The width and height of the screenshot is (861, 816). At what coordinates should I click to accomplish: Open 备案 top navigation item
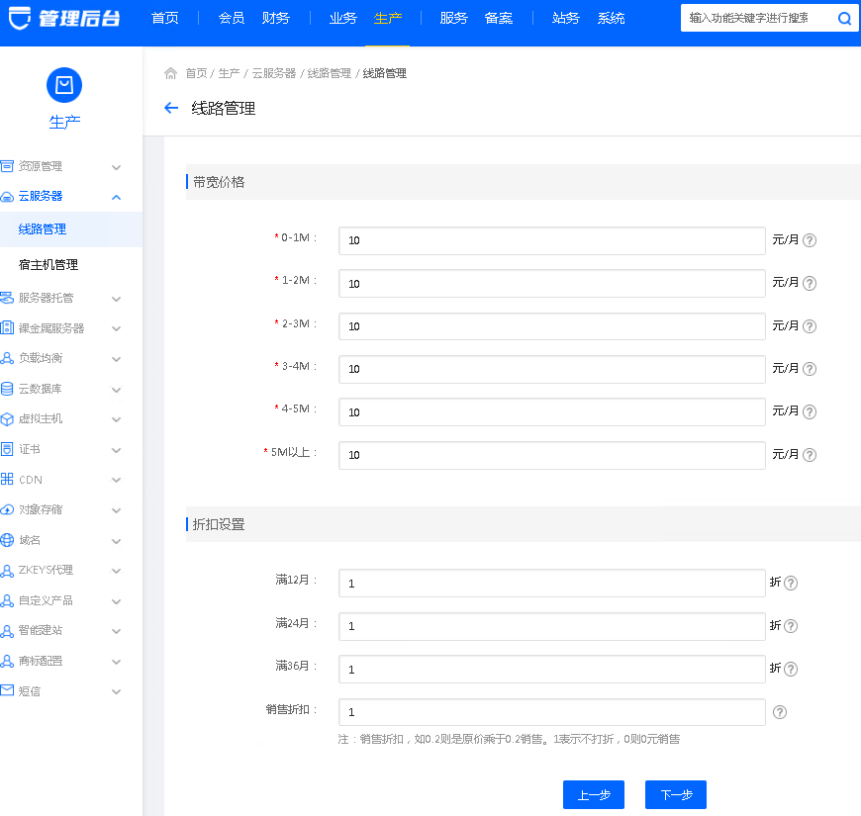click(499, 18)
